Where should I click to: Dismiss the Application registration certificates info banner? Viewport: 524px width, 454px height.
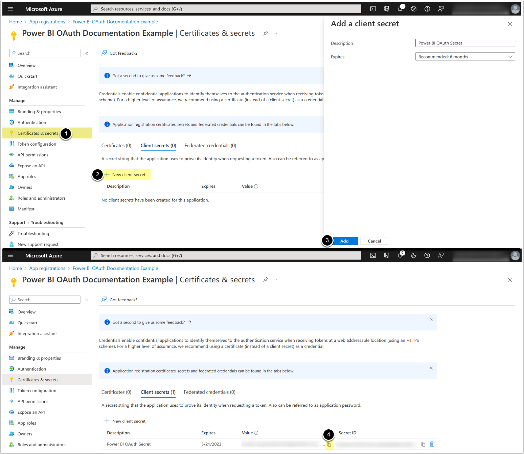(431, 368)
